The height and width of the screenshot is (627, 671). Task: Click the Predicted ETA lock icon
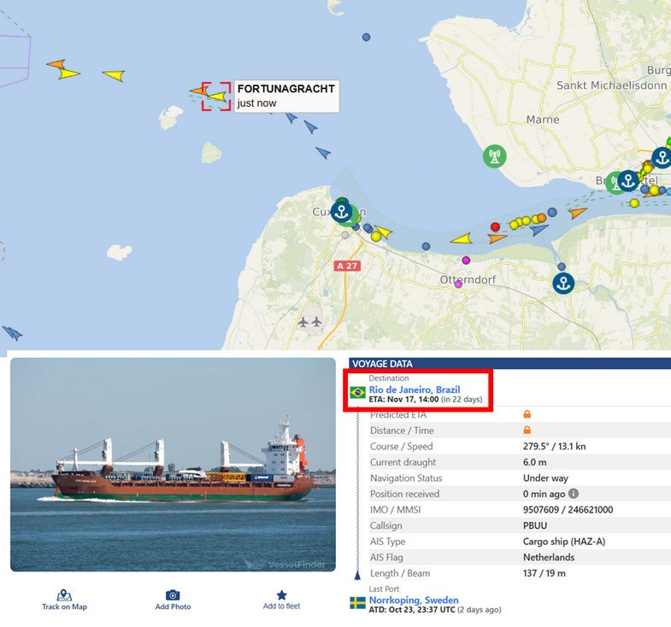[x=527, y=414]
